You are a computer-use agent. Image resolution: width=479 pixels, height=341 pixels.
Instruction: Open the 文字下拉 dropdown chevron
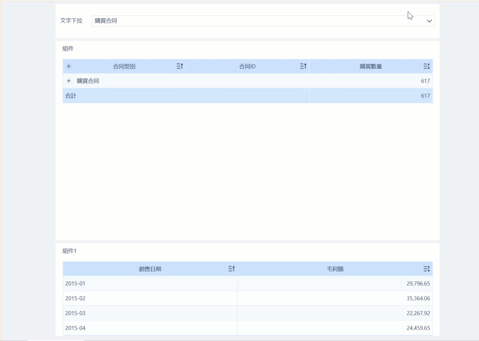pos(429,21)
